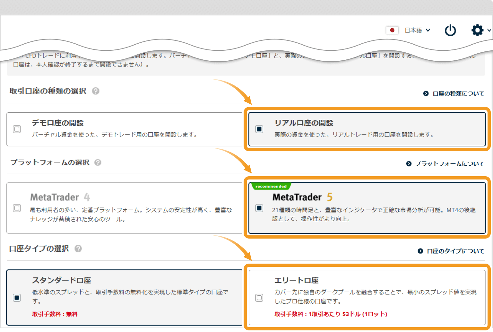Click arrow icon before 口座のタイプについて
The width and height of the screenshot is (493, 332).
(420, 251)
